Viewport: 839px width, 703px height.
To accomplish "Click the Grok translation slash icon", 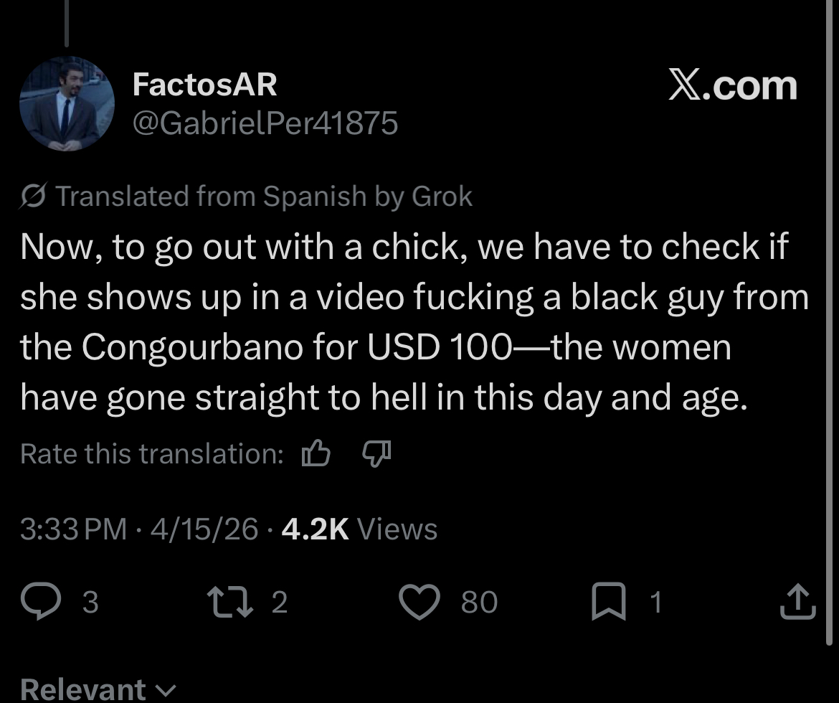I will tap(33, 195).
